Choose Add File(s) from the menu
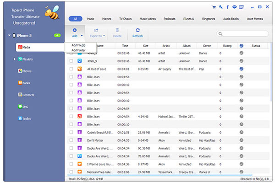The image size is (275, 183). [x=78, y=45]
